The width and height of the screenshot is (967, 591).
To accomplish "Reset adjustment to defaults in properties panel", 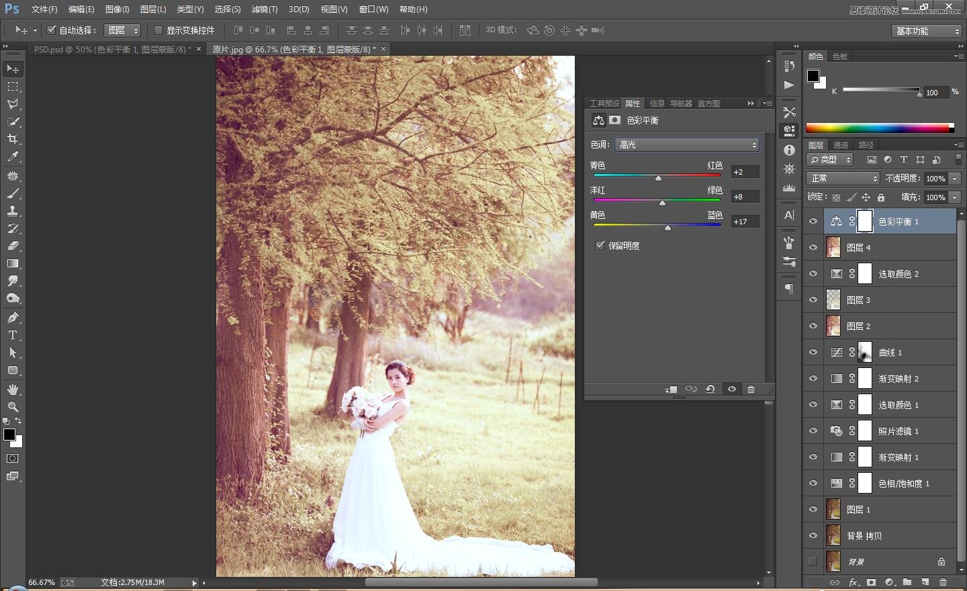I will pos(710,390).
